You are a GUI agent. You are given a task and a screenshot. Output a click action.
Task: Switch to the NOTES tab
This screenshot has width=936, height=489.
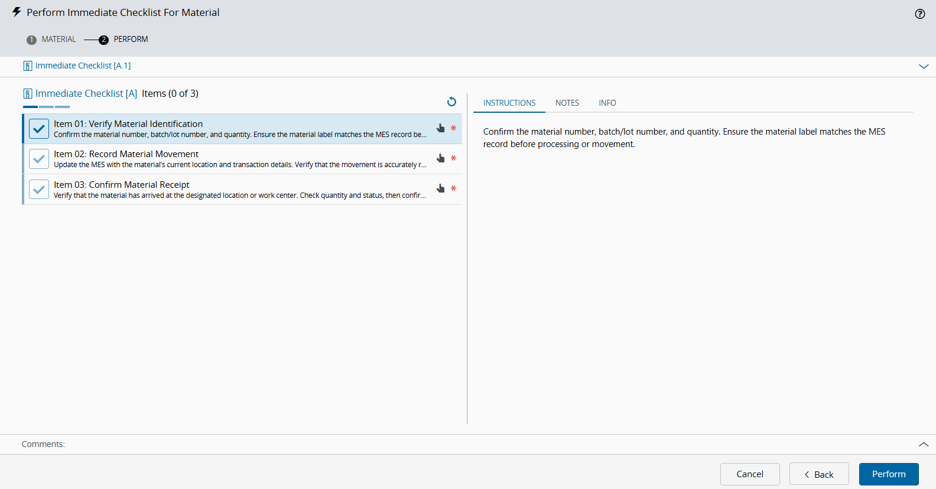567,103
